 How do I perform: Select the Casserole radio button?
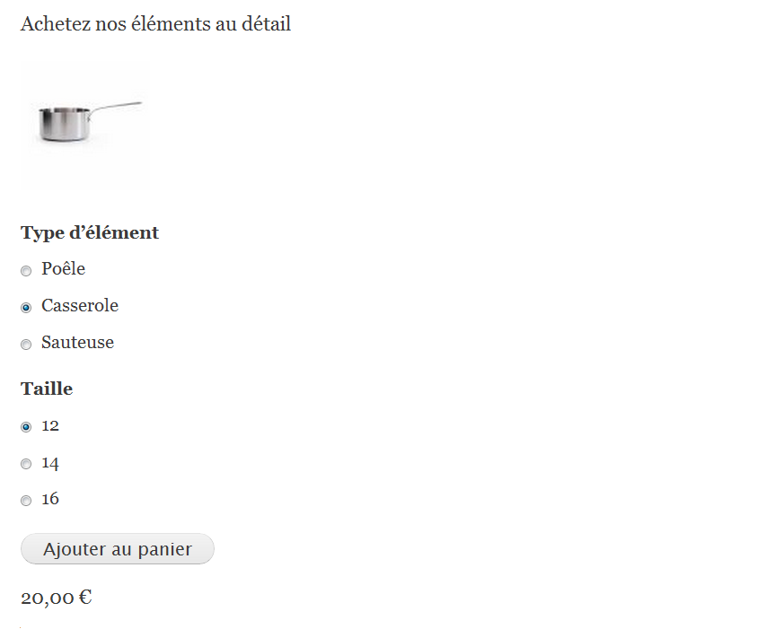click(x=26, y=307)
